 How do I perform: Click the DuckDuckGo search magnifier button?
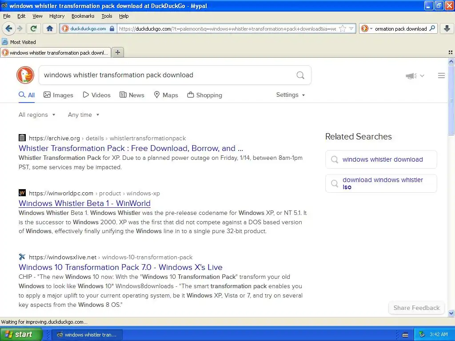point(300,75)
